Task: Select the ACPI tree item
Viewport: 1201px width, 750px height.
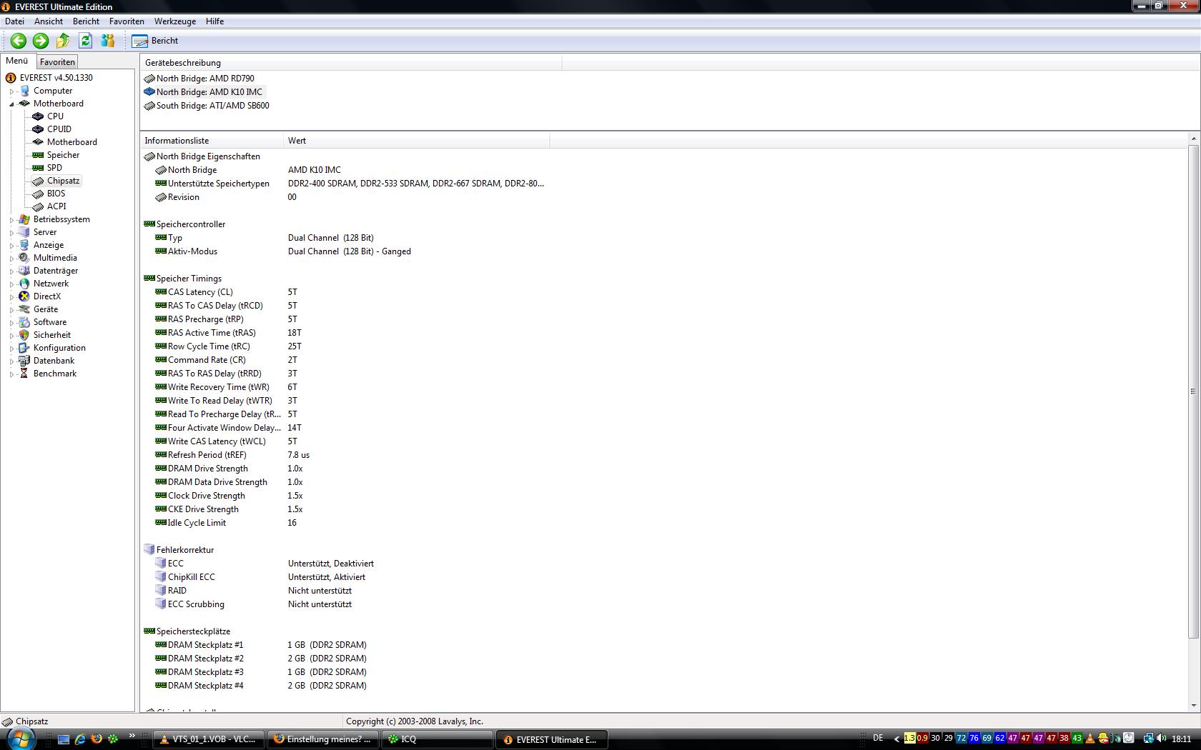Action: click(56, 206)
